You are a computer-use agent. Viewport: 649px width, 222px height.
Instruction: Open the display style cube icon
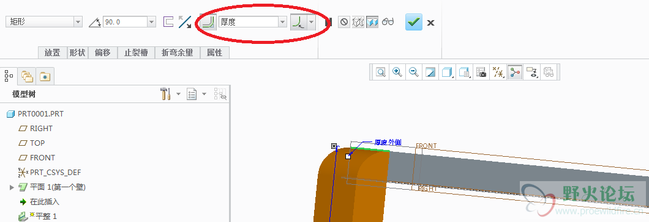447,73
